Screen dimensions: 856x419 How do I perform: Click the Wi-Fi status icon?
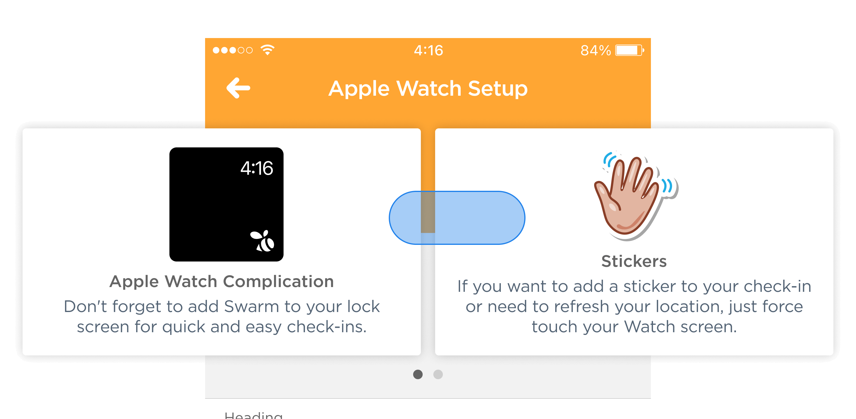point(267,50)
